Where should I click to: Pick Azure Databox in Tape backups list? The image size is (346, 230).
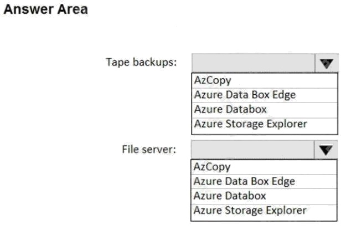point(265,110)
